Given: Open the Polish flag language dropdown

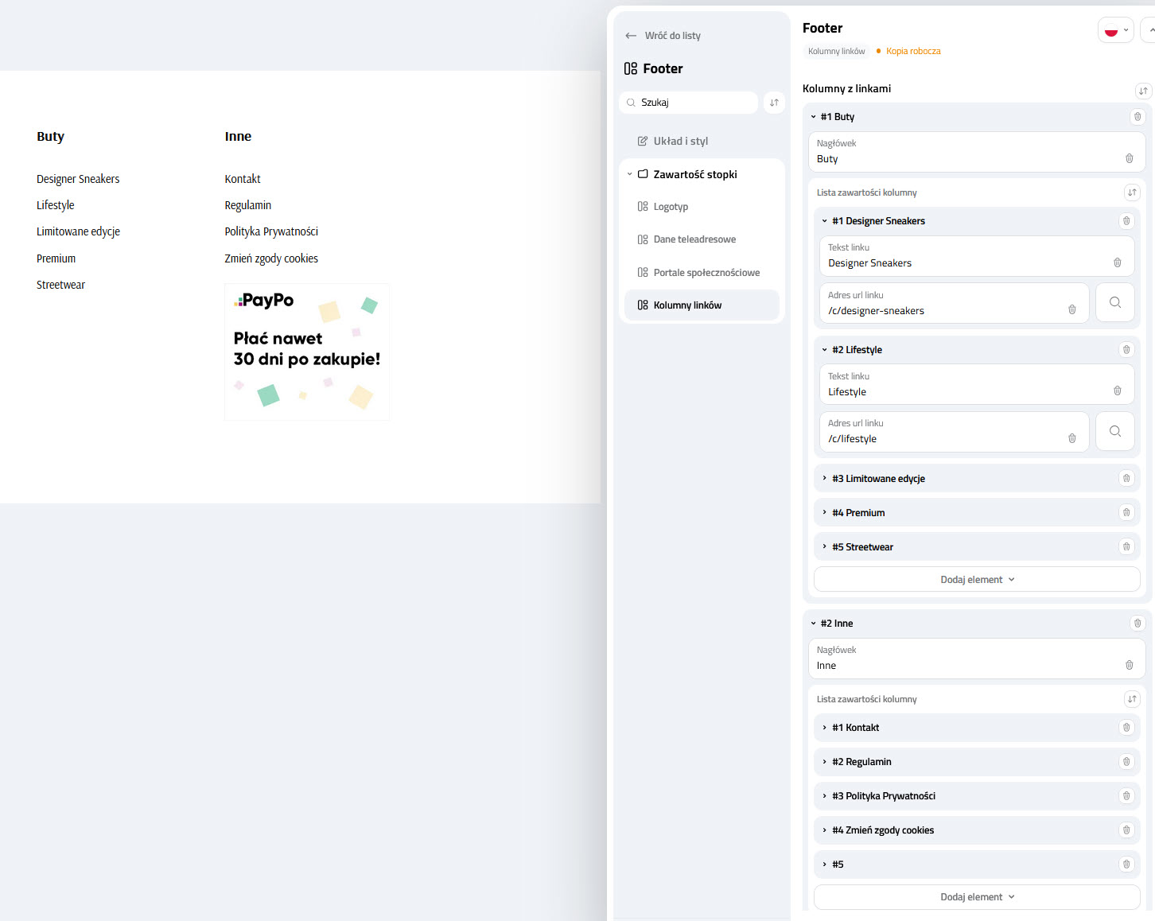Looking at the screenshot, I should point(1115,31).
